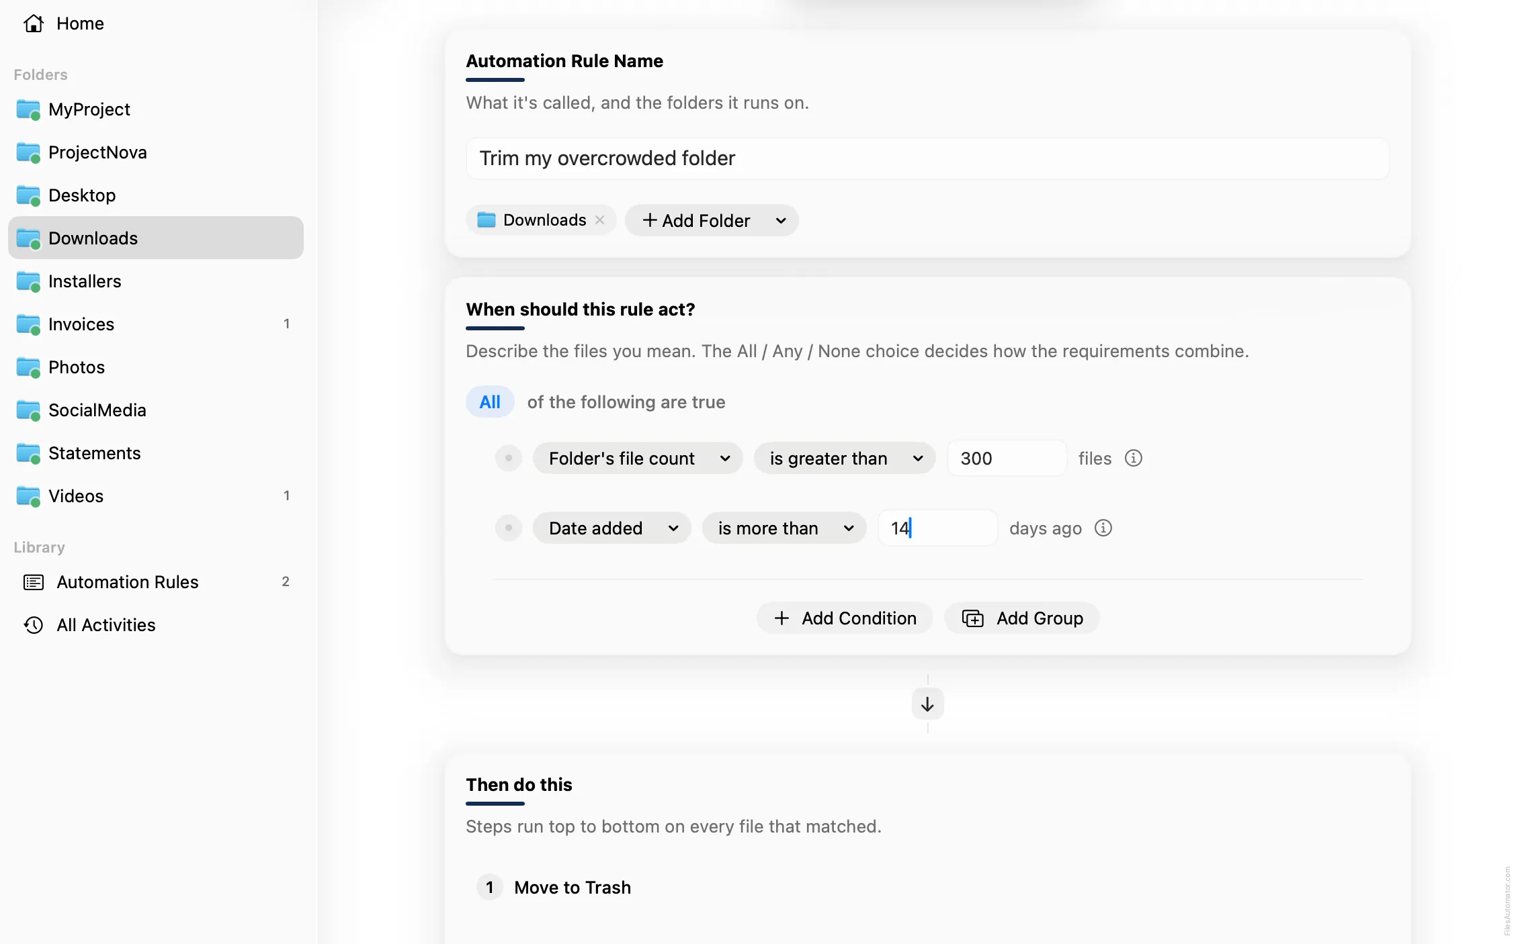This screenshot has width=1520, height=944.
Task: Open the Invoices folder
Action: pyautogui.click(x=156, y=324)
